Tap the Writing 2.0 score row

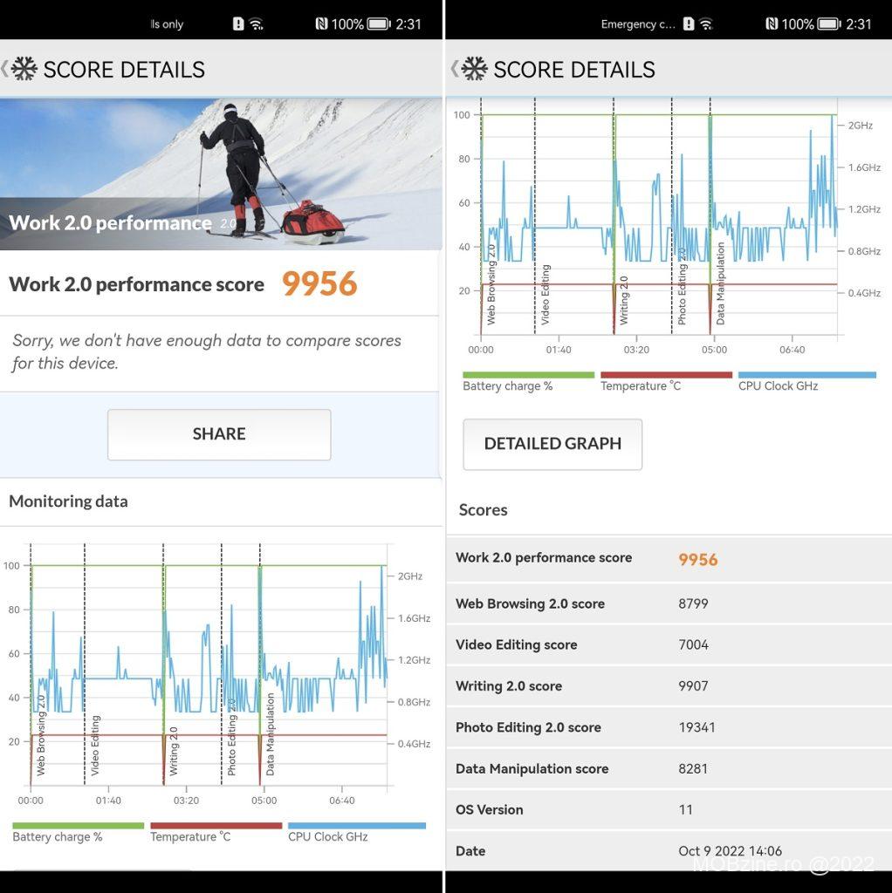point(669,686)
